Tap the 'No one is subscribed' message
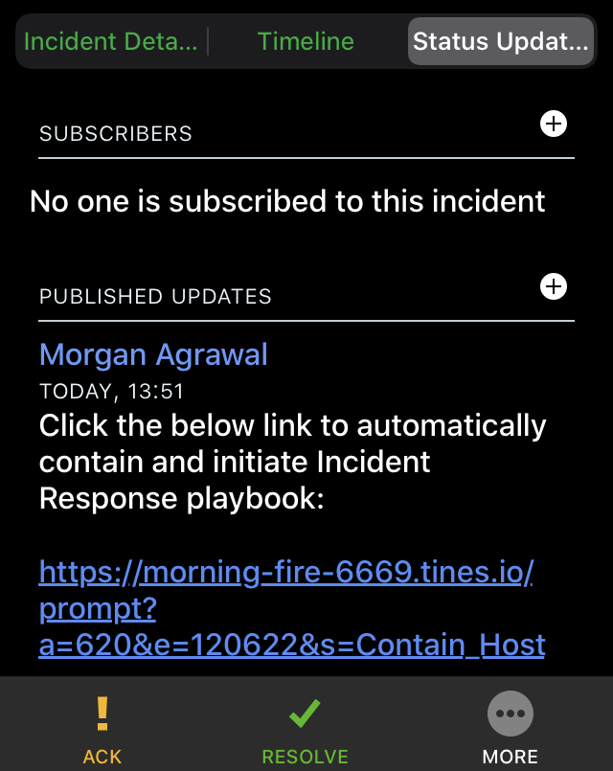Viewport: 613px width, 771px height. 287,201
